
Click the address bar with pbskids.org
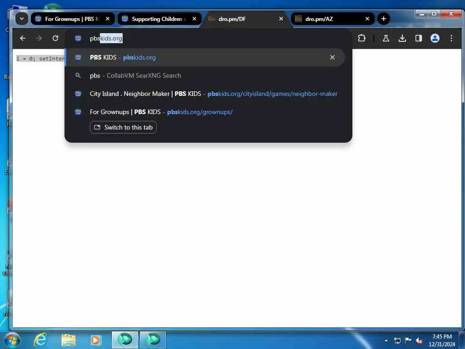click(x=208, y=38)
